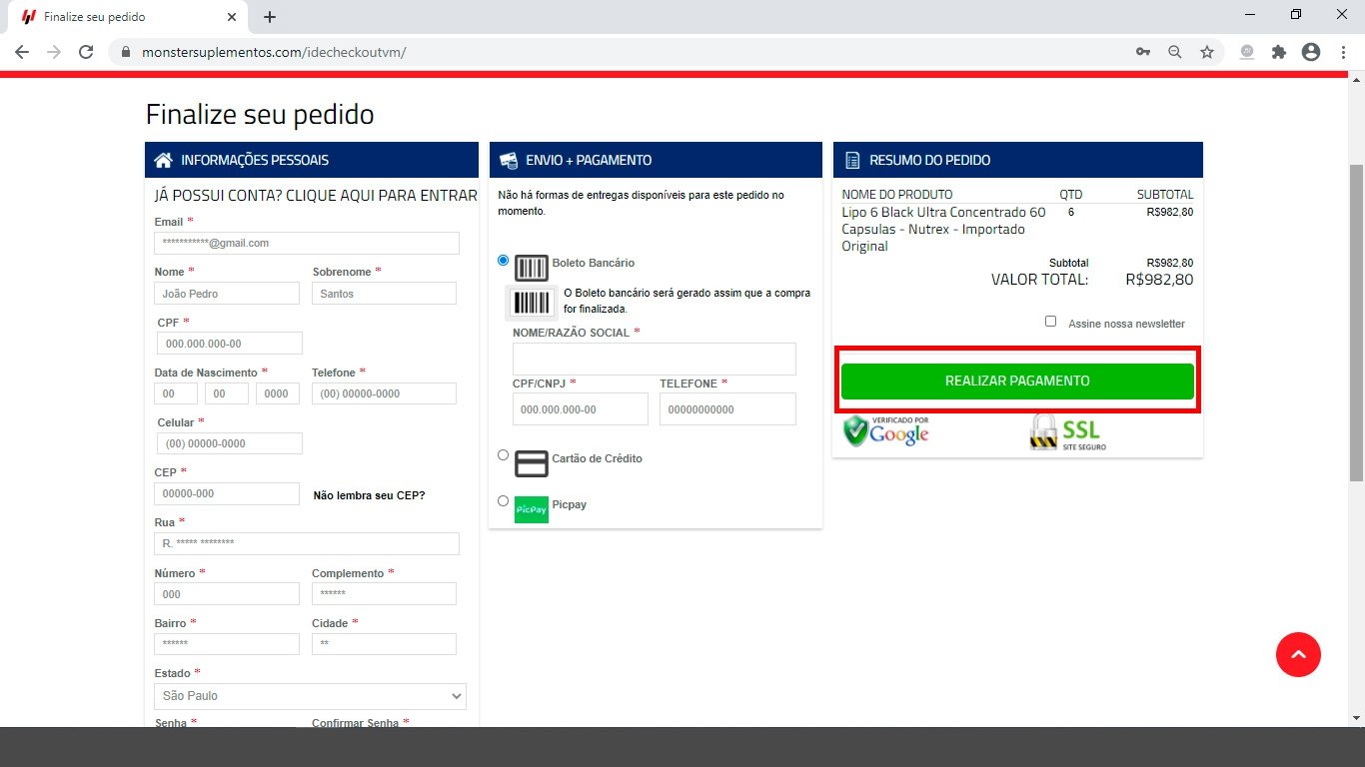1365x767 pixels.
Task: Click the CPF/CNPJ boleto input field
Action: (581, 409)
